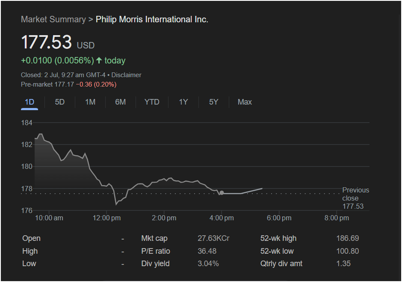
Task: Open the Disclaimer link
Action: pos(127,75)
